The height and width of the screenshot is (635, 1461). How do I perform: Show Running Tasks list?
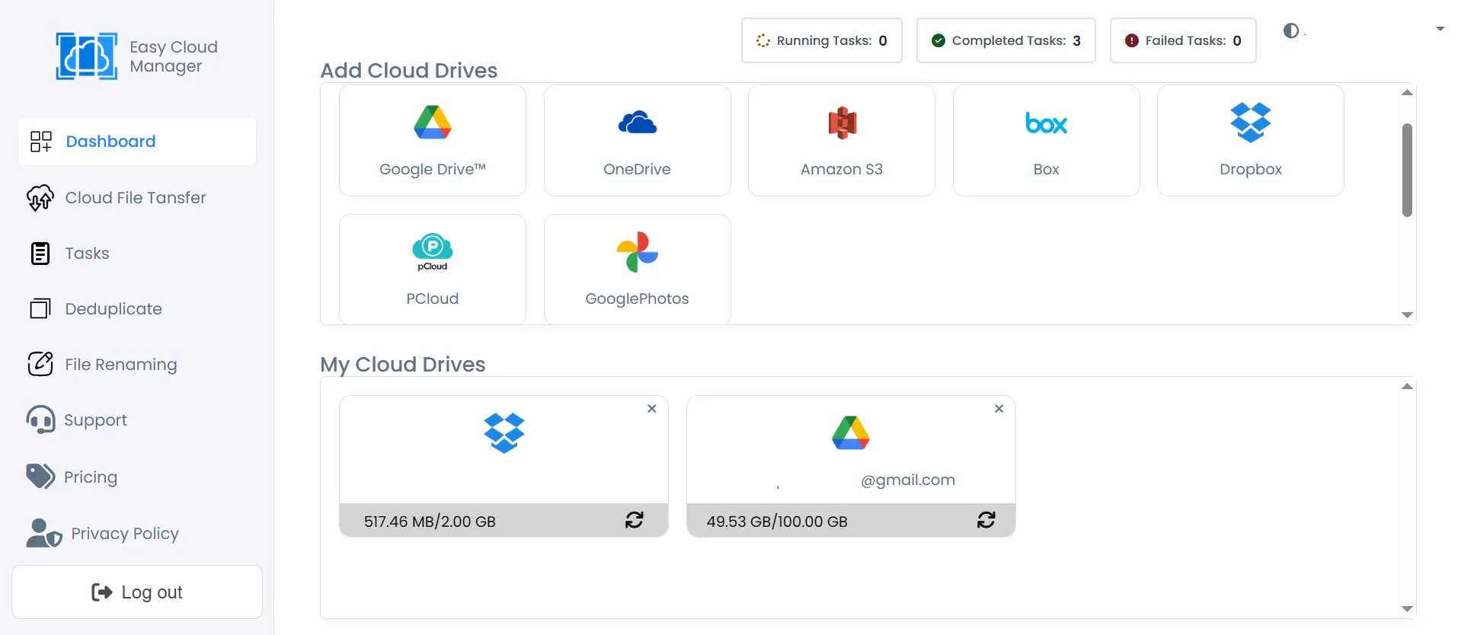[x=822, y=40]
